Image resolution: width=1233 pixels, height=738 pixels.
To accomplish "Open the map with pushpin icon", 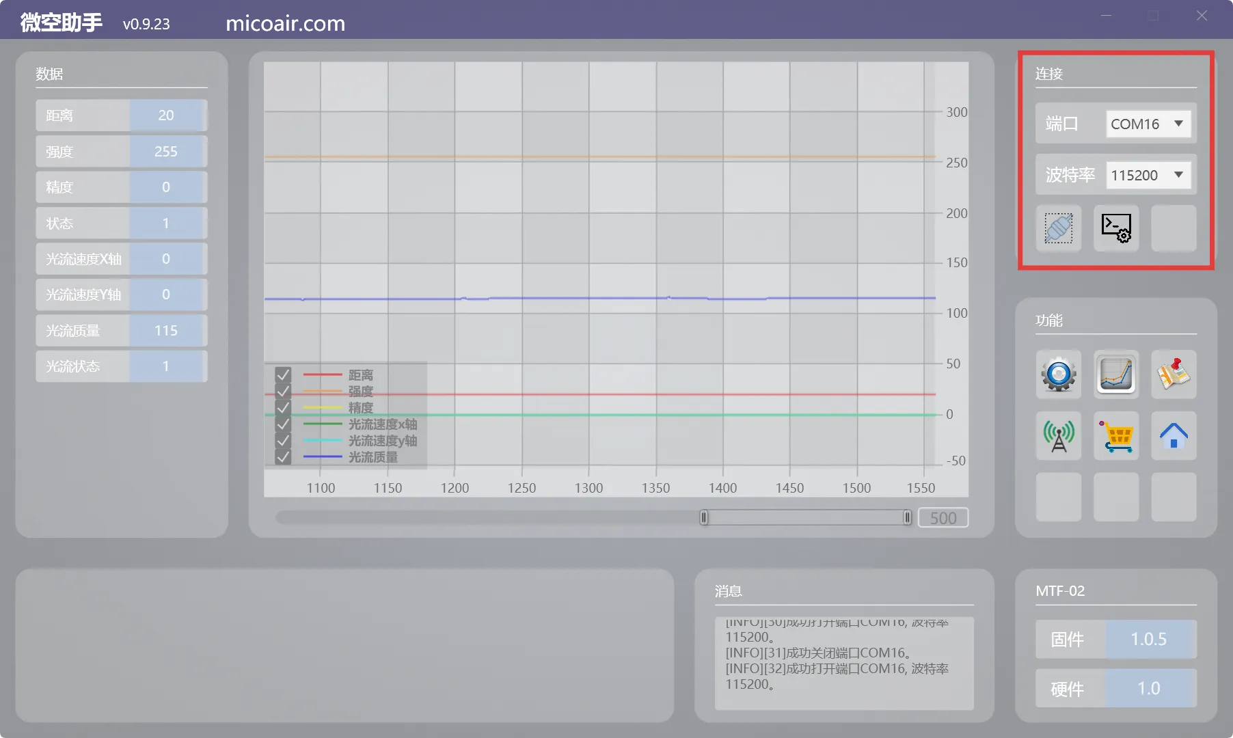I will point(1174,374).
